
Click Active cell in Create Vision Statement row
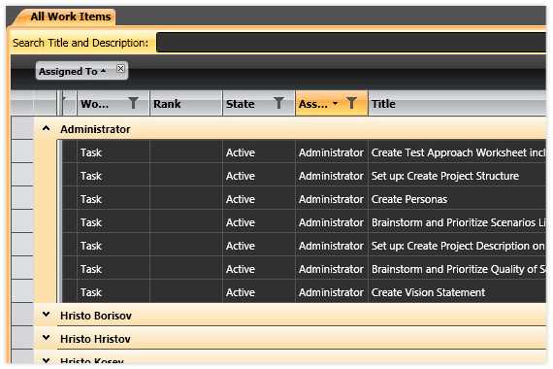(x=259, y=292)
